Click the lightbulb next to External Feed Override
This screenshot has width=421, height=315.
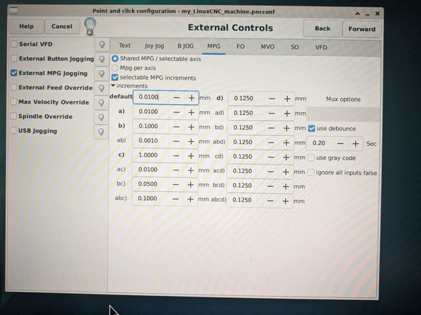(102, 88)
